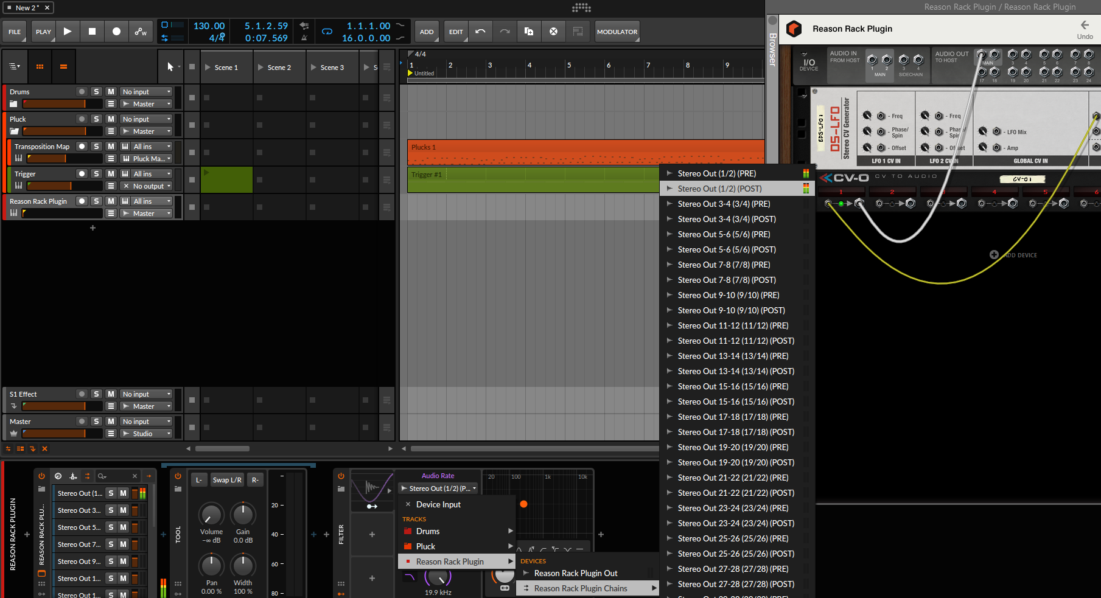The image size is (1101, 598).
Task: Start playback with the transport play button
Action: [68, 32]
